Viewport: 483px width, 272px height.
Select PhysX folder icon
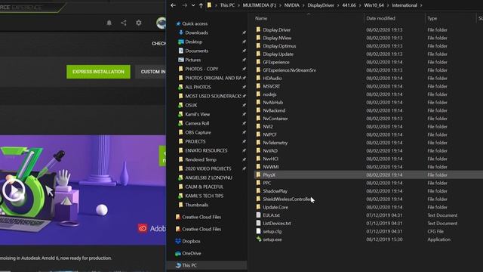[x=258, y=175]
